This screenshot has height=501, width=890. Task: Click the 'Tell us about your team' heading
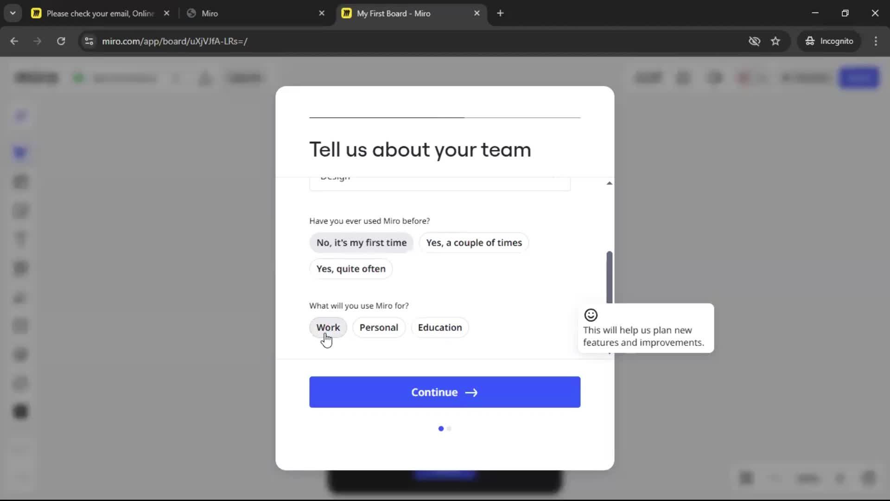[x=420, y=150]
